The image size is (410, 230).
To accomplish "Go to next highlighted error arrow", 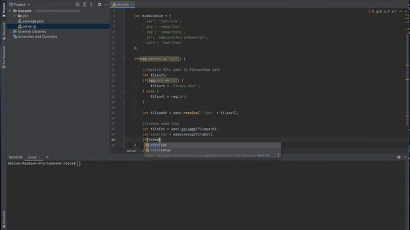I will click(x=406, y=11).
